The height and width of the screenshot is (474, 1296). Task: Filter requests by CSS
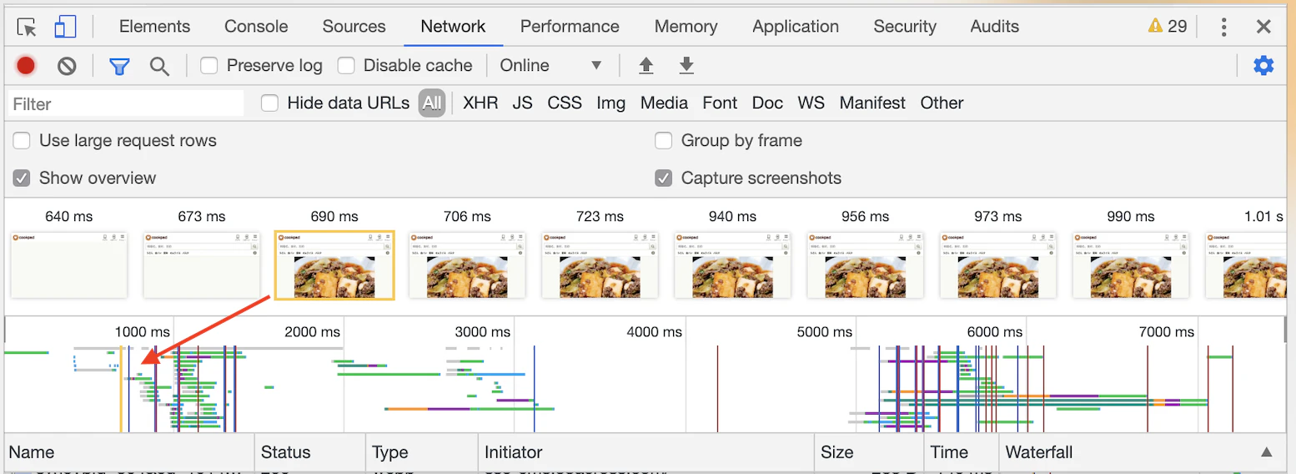point(565,103)
